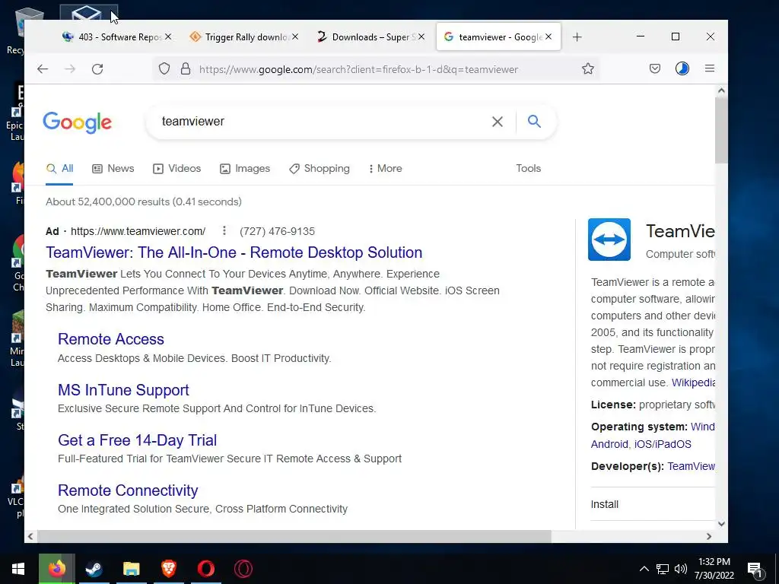Click the ad phone number (727) 476-9135
The width and height of the screenshot is (779, 584).
[277, 231]
